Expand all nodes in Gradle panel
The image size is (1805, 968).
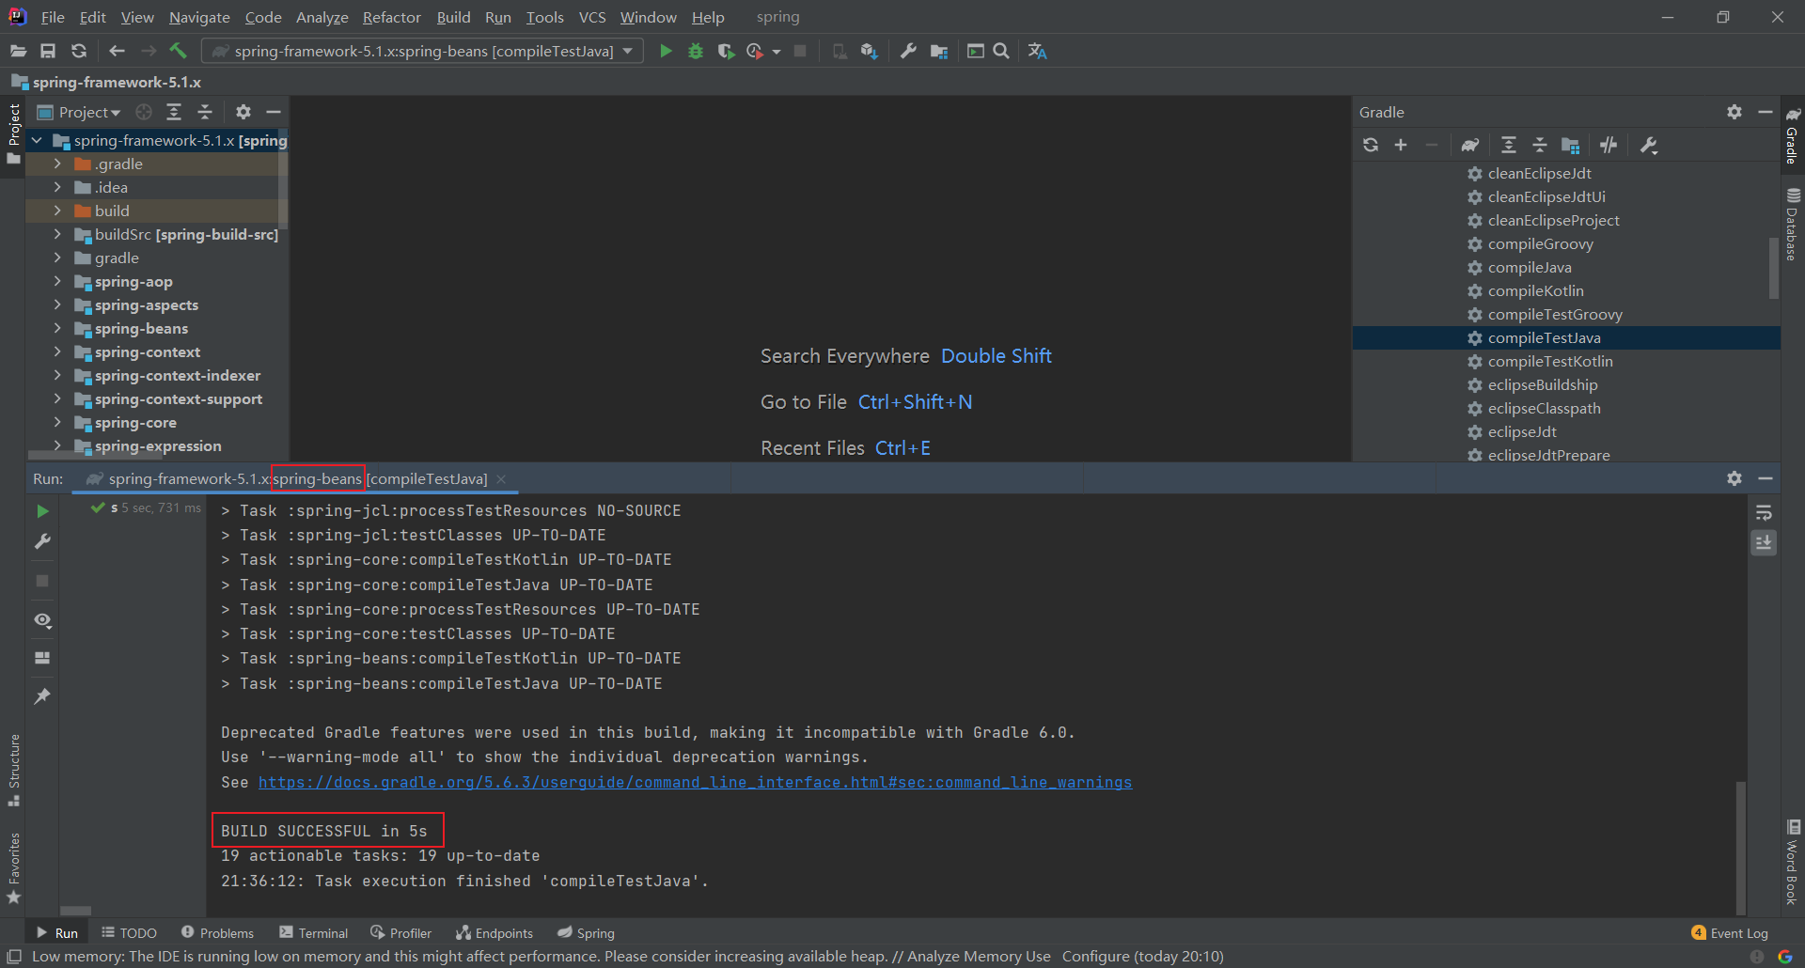point(1508,145)
